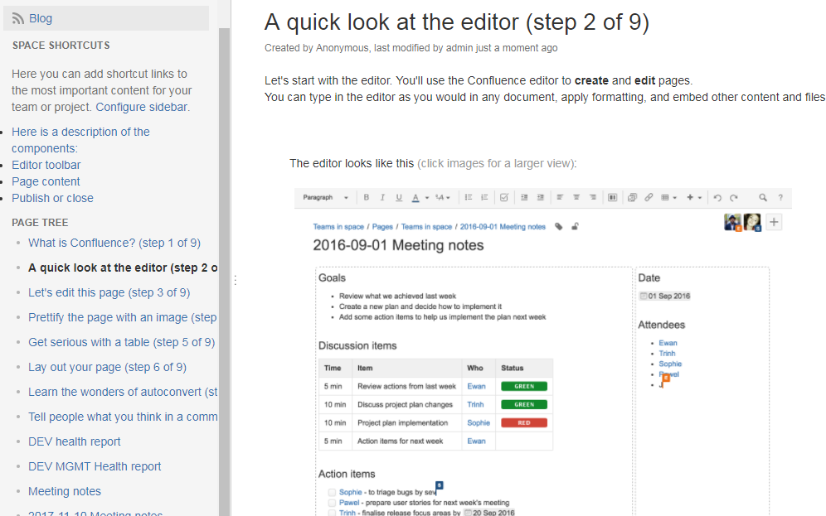Open the Blog link in sidebar
826x516 pixels.
point(41,19)
